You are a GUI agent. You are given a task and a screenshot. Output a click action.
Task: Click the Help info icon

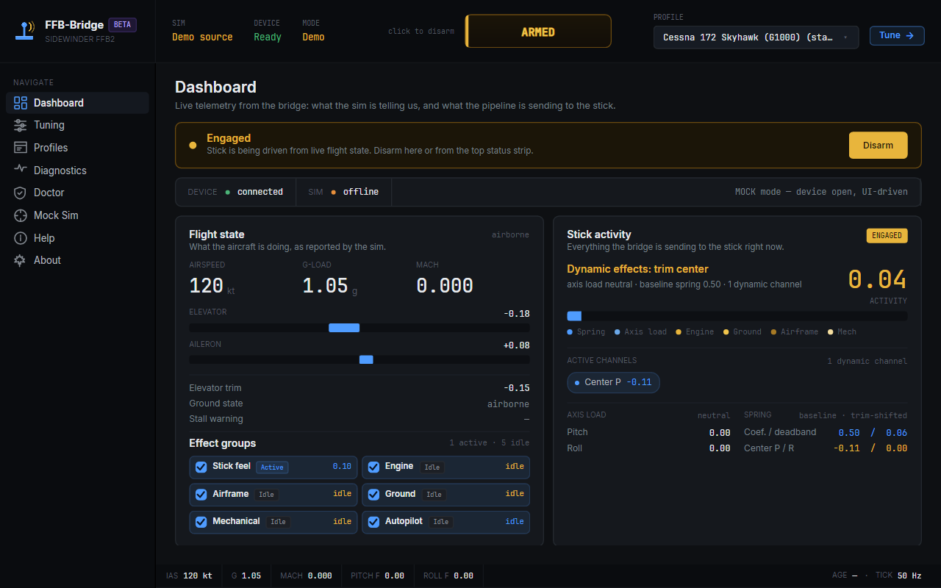20,238
